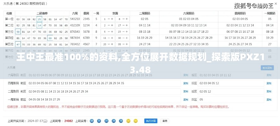Screen dimensions: 280x126
Task: Click blue ball number 08
Action: click(x=92, y=121)
